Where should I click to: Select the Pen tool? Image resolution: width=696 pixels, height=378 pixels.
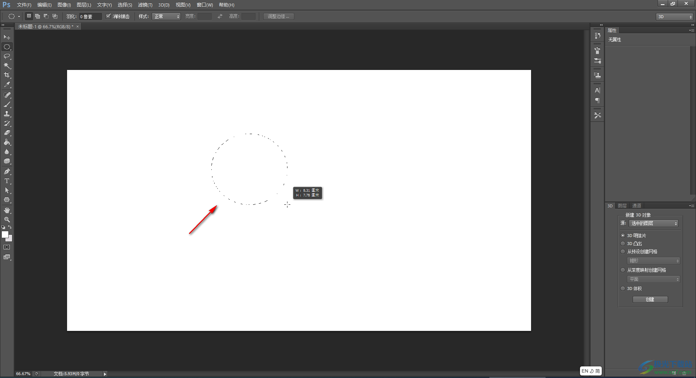[x=7, y=171]
